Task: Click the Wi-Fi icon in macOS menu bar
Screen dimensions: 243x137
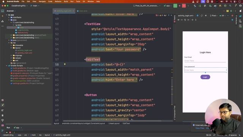Action: 227,2
